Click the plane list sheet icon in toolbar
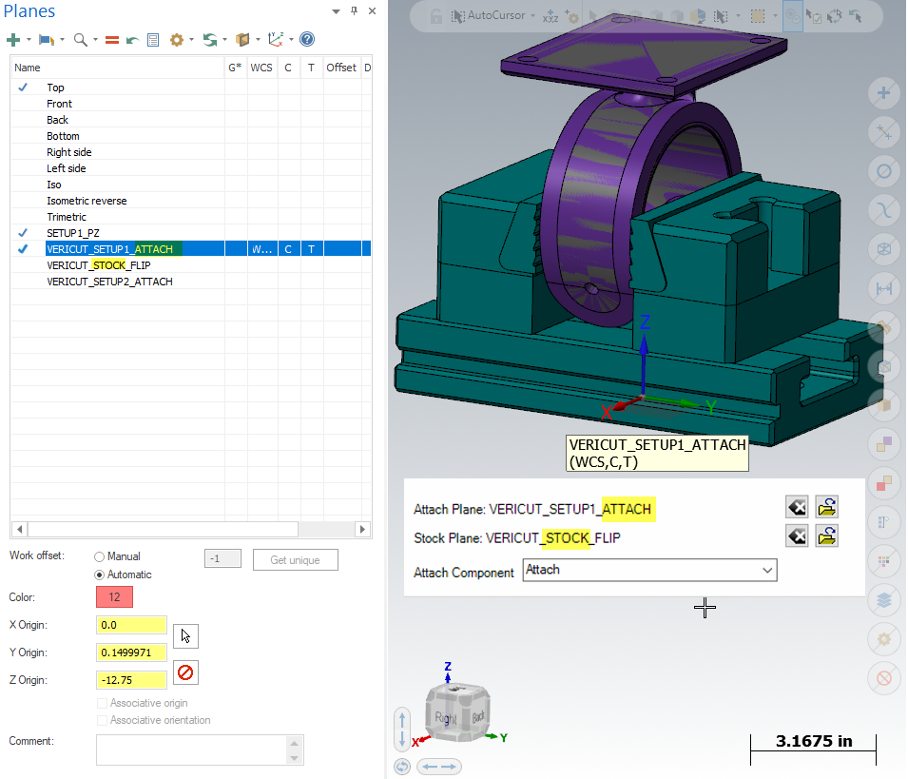Viewport: 908px width, 779px height. (x=153, y=39)
